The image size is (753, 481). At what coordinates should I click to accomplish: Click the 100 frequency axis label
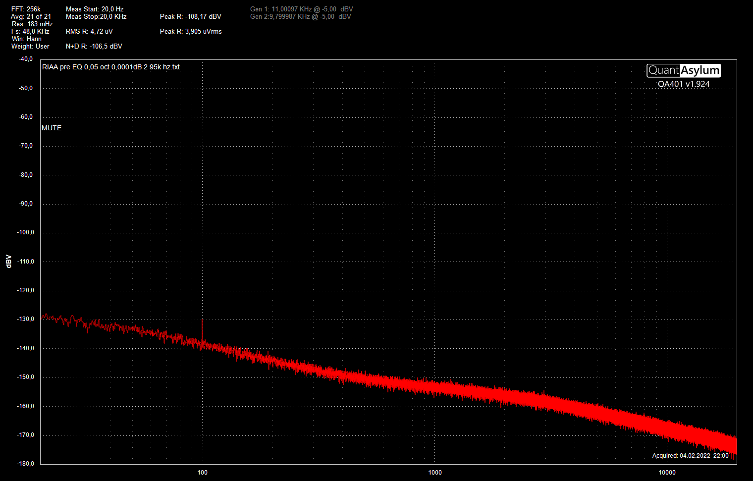[x=203, y=472]
